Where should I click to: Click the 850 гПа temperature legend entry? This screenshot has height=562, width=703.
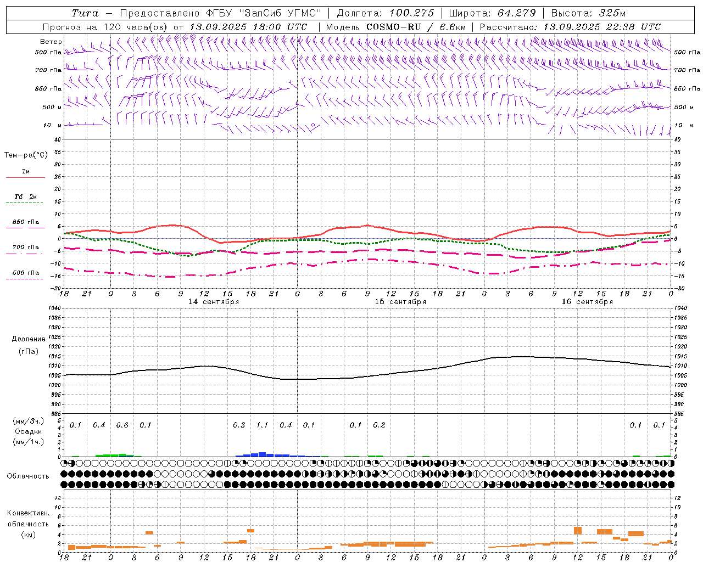tap(26, 222)
